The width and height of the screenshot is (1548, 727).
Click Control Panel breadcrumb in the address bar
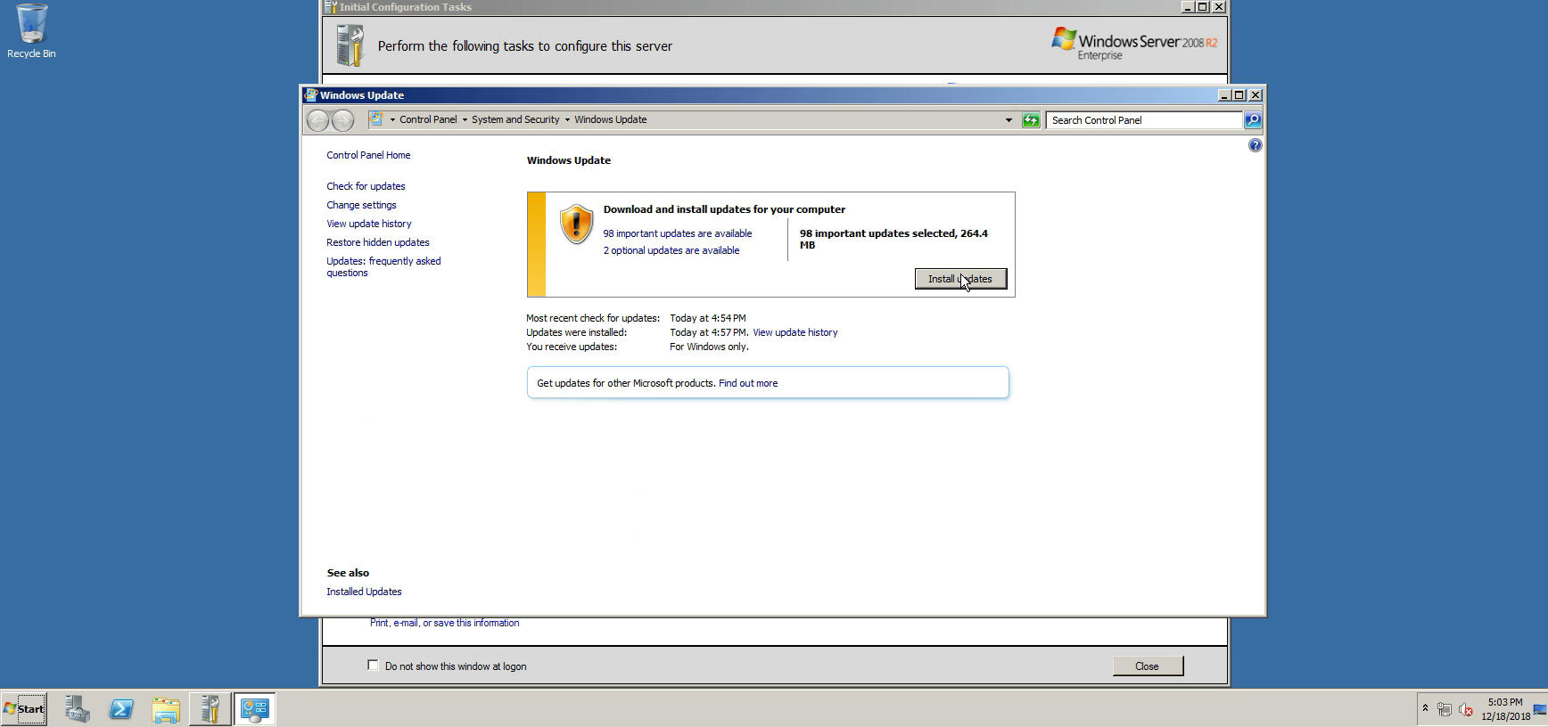pos(428,119)
